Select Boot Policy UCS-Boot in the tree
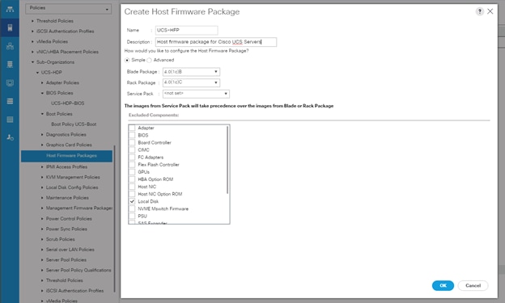The height and width of the screenshot is (303, 505). click(x=74, y=124)
